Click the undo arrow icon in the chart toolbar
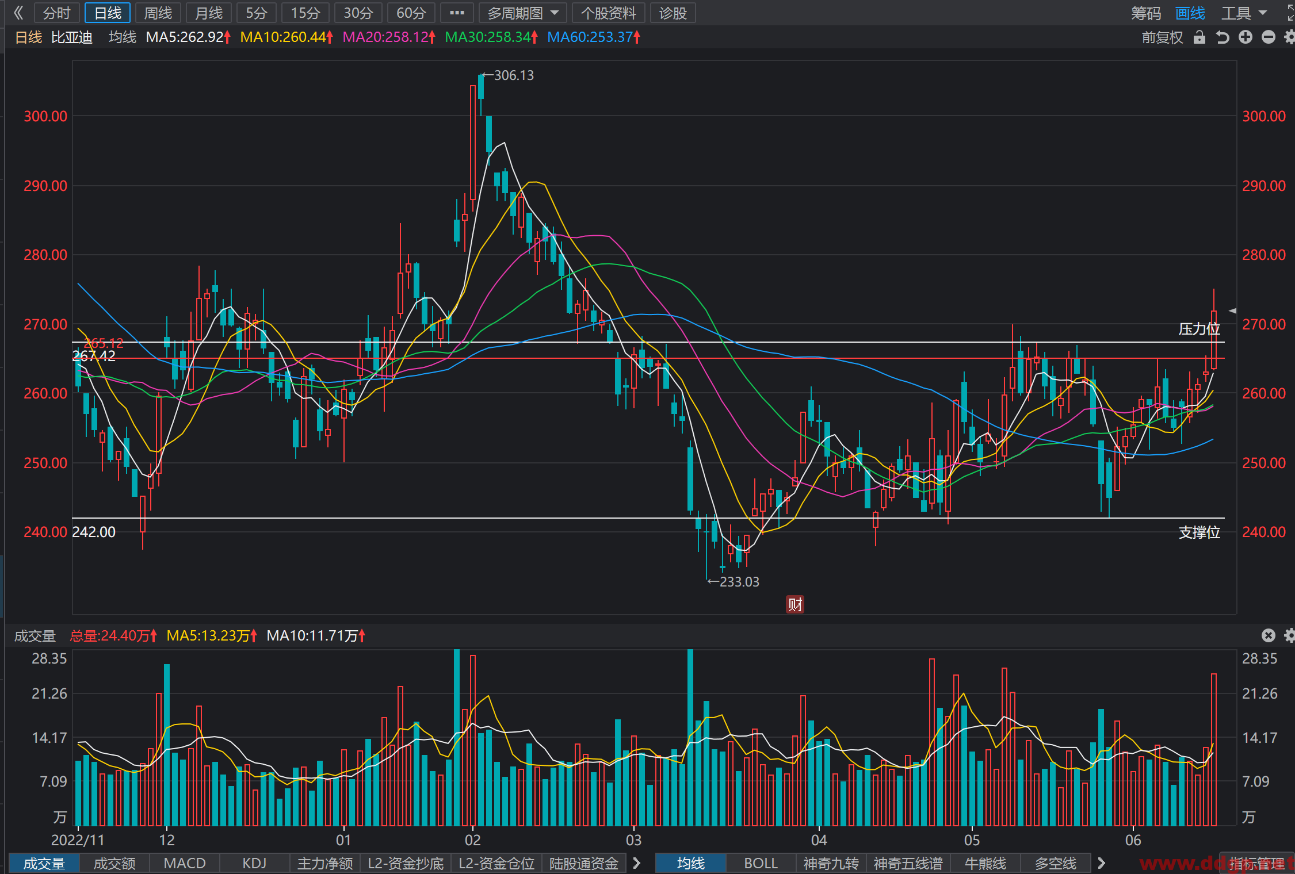The image size is (1295, 874). click(x=1223, y=37)
